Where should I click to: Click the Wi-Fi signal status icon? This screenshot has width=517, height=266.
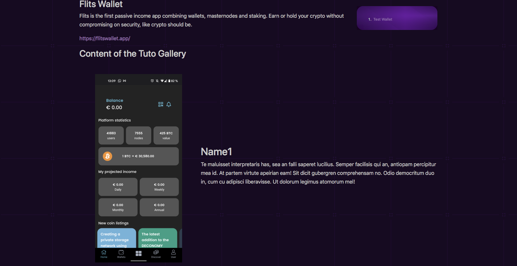point(162,81)
